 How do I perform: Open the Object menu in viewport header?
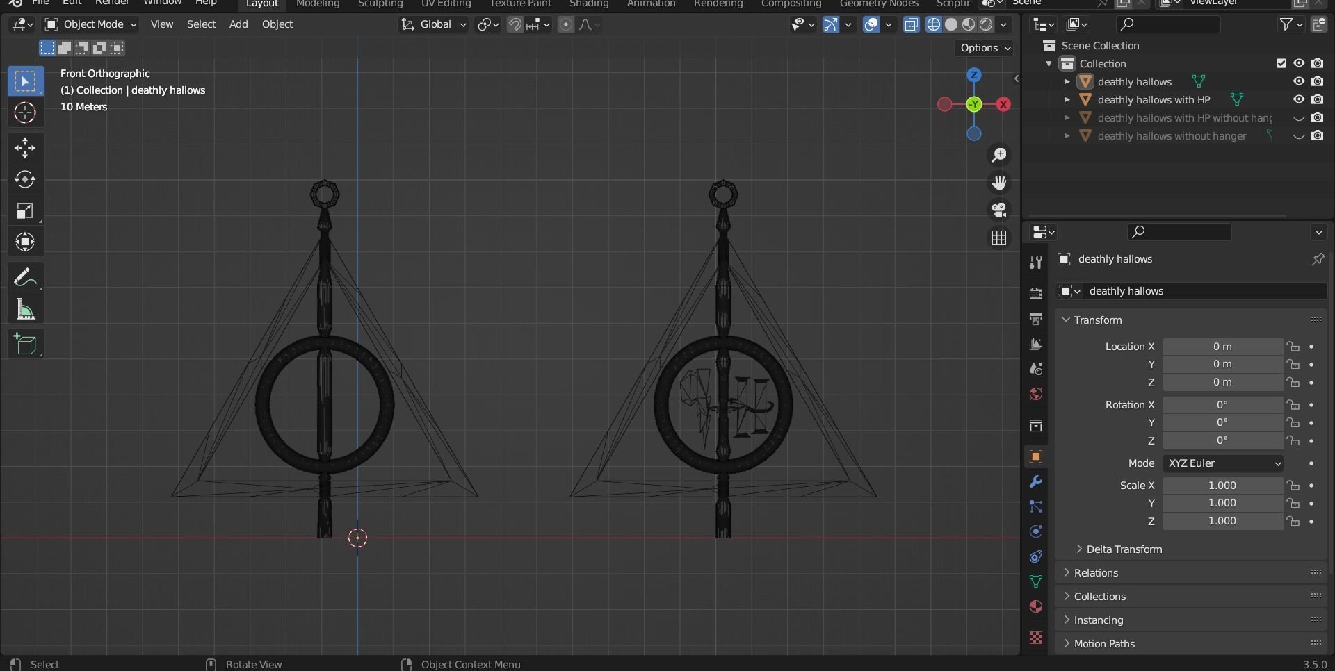277,24
